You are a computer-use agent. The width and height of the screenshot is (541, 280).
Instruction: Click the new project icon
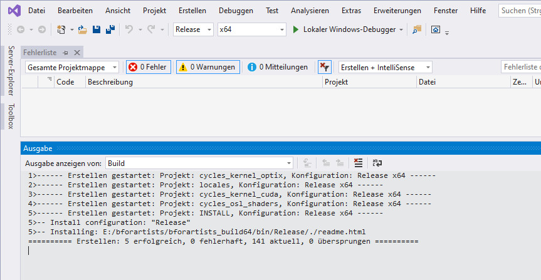pyautogui.click(x=61, y=29)
